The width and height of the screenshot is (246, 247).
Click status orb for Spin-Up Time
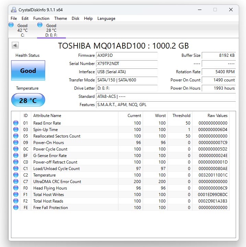tap(16, 129)
